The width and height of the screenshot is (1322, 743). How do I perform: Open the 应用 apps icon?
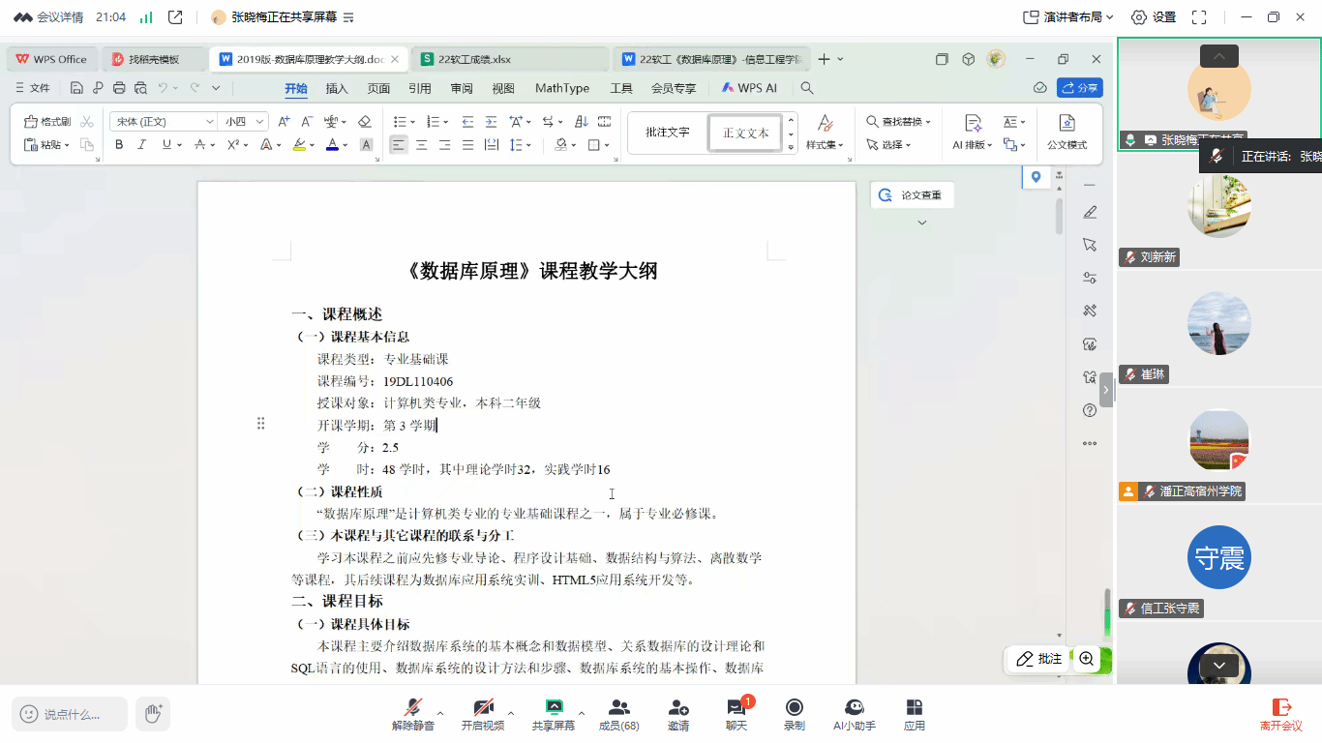pos(914,714)
